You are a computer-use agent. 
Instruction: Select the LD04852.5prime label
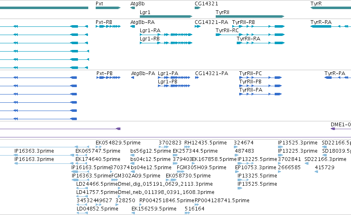pos(97,209)
